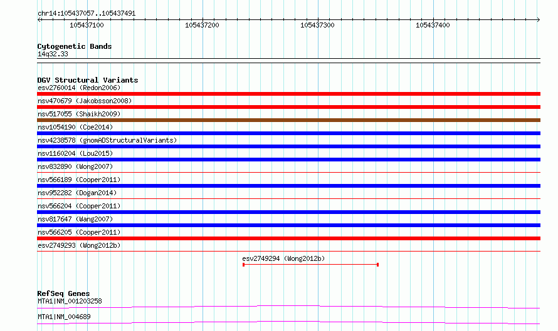Open variant nsv566204 (Cooper2011) label
Viewport: 558px width, 331px height.
[x=79, y=206]
